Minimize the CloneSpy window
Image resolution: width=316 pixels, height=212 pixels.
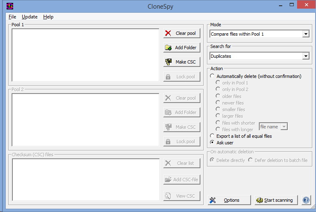[280, 5]
